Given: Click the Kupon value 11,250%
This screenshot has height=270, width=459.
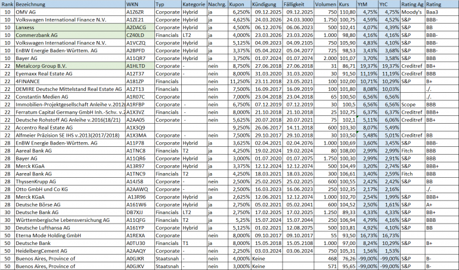Looking at the screenshot, I should click(x=240, y=81).
